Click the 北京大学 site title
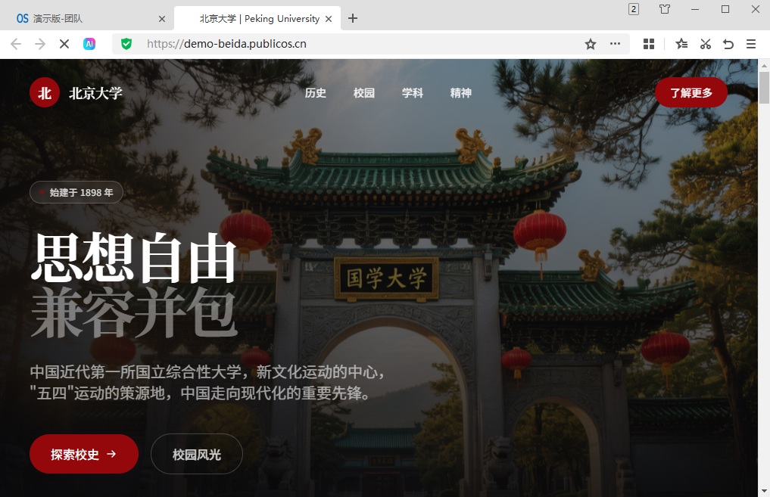The width and height of the screenshot is (770, 497). (95, 93)
